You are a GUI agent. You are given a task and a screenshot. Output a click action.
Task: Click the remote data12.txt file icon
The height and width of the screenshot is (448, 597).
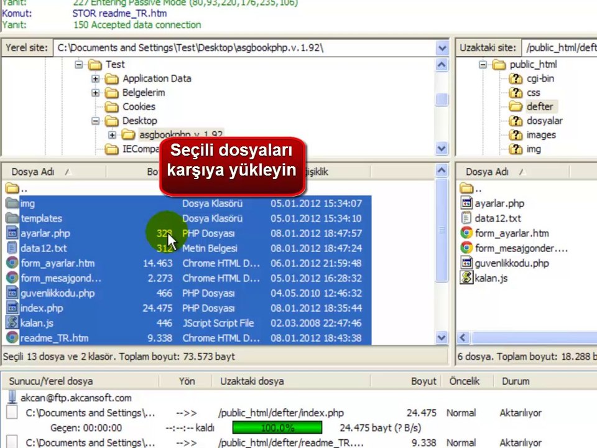coord(466,218)
